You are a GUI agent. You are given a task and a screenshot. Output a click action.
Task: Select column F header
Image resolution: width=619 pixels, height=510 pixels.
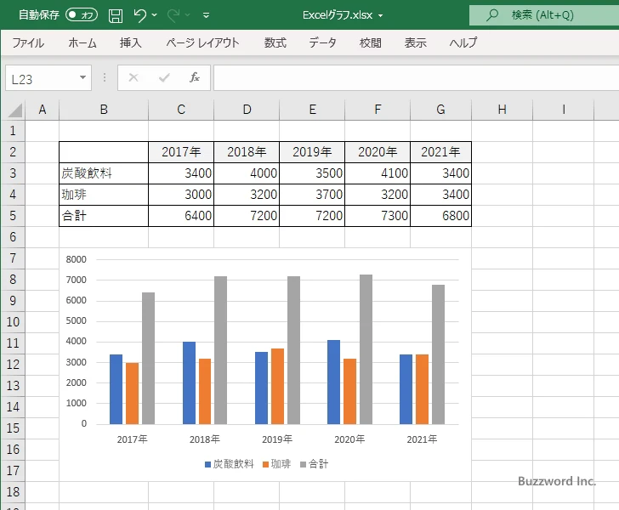(x=378, y=110)
